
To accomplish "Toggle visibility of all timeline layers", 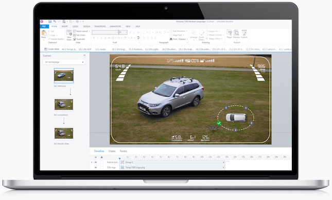I will coord(96,157).
